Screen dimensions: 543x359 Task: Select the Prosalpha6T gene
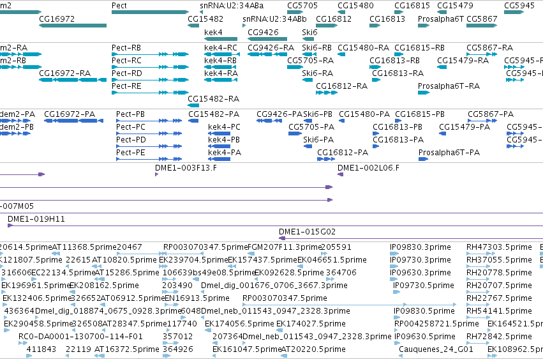(x=424, y=26)
